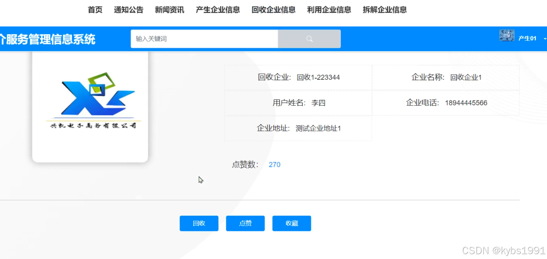
Task: Open the user avatar picture
Action: pos(507,35)
